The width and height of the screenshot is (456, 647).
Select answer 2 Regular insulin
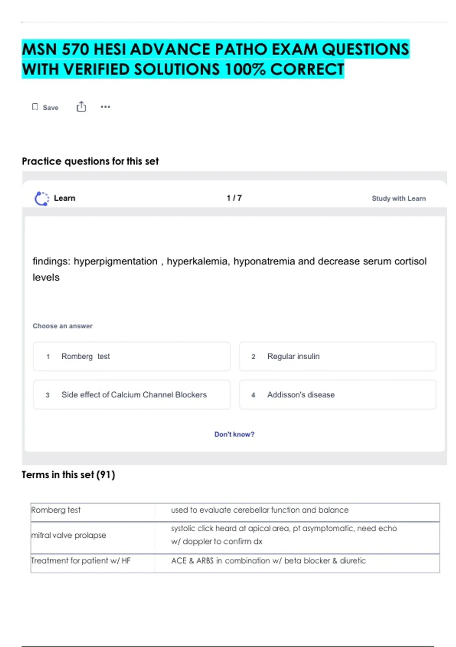(337, 356)
